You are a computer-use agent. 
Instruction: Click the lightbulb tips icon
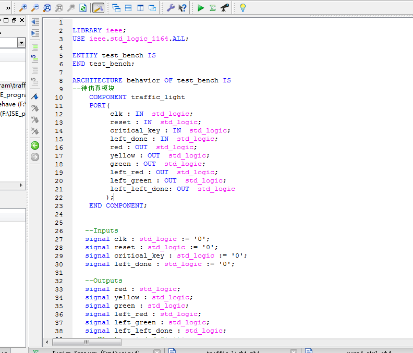click(x=242, y=8)
